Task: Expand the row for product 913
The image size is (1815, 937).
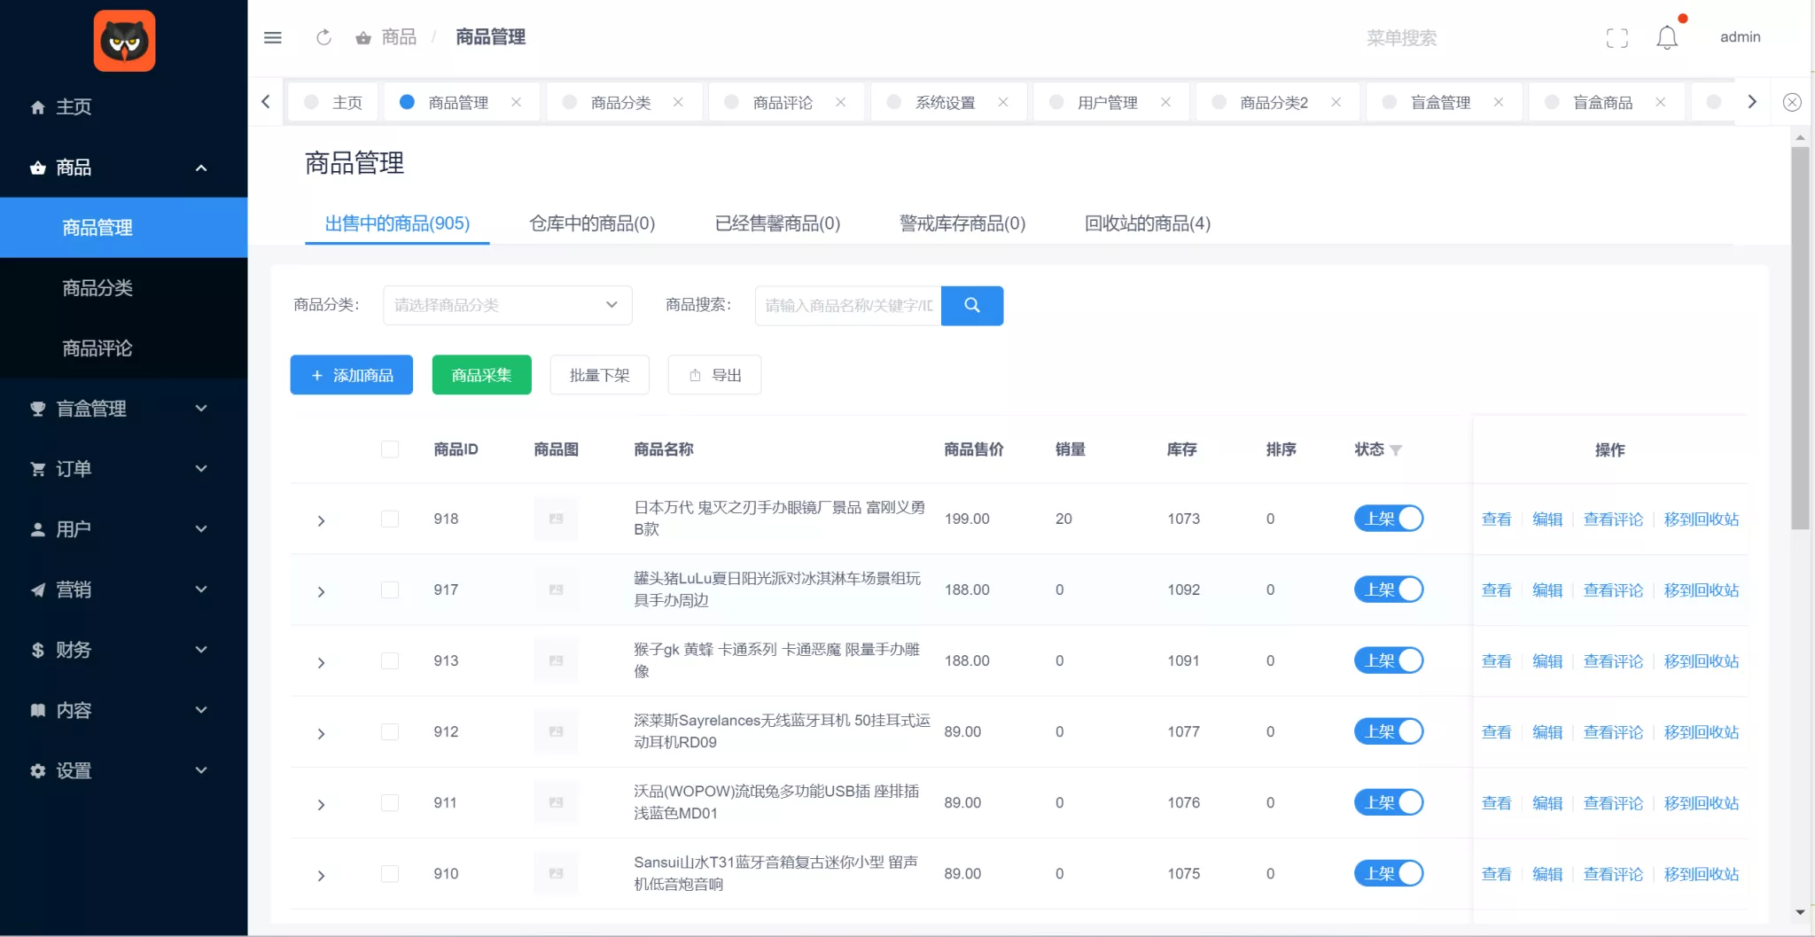Action: (321, 662)
